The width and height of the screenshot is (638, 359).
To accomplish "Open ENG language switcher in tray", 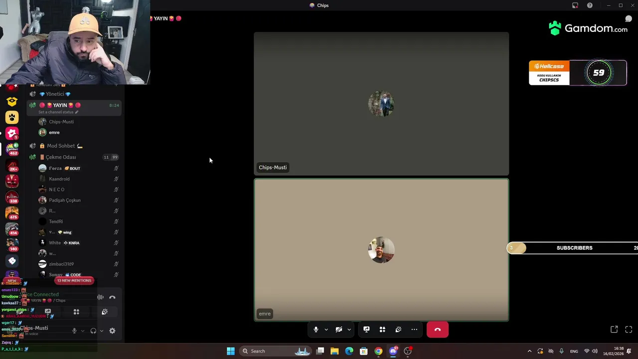I will pos(574,351).
